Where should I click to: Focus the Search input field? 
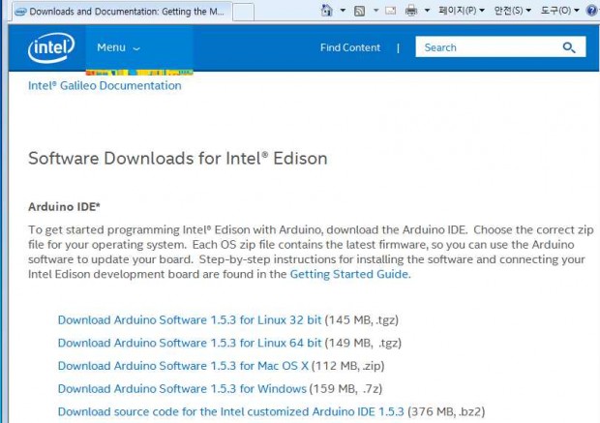(488, 47)
